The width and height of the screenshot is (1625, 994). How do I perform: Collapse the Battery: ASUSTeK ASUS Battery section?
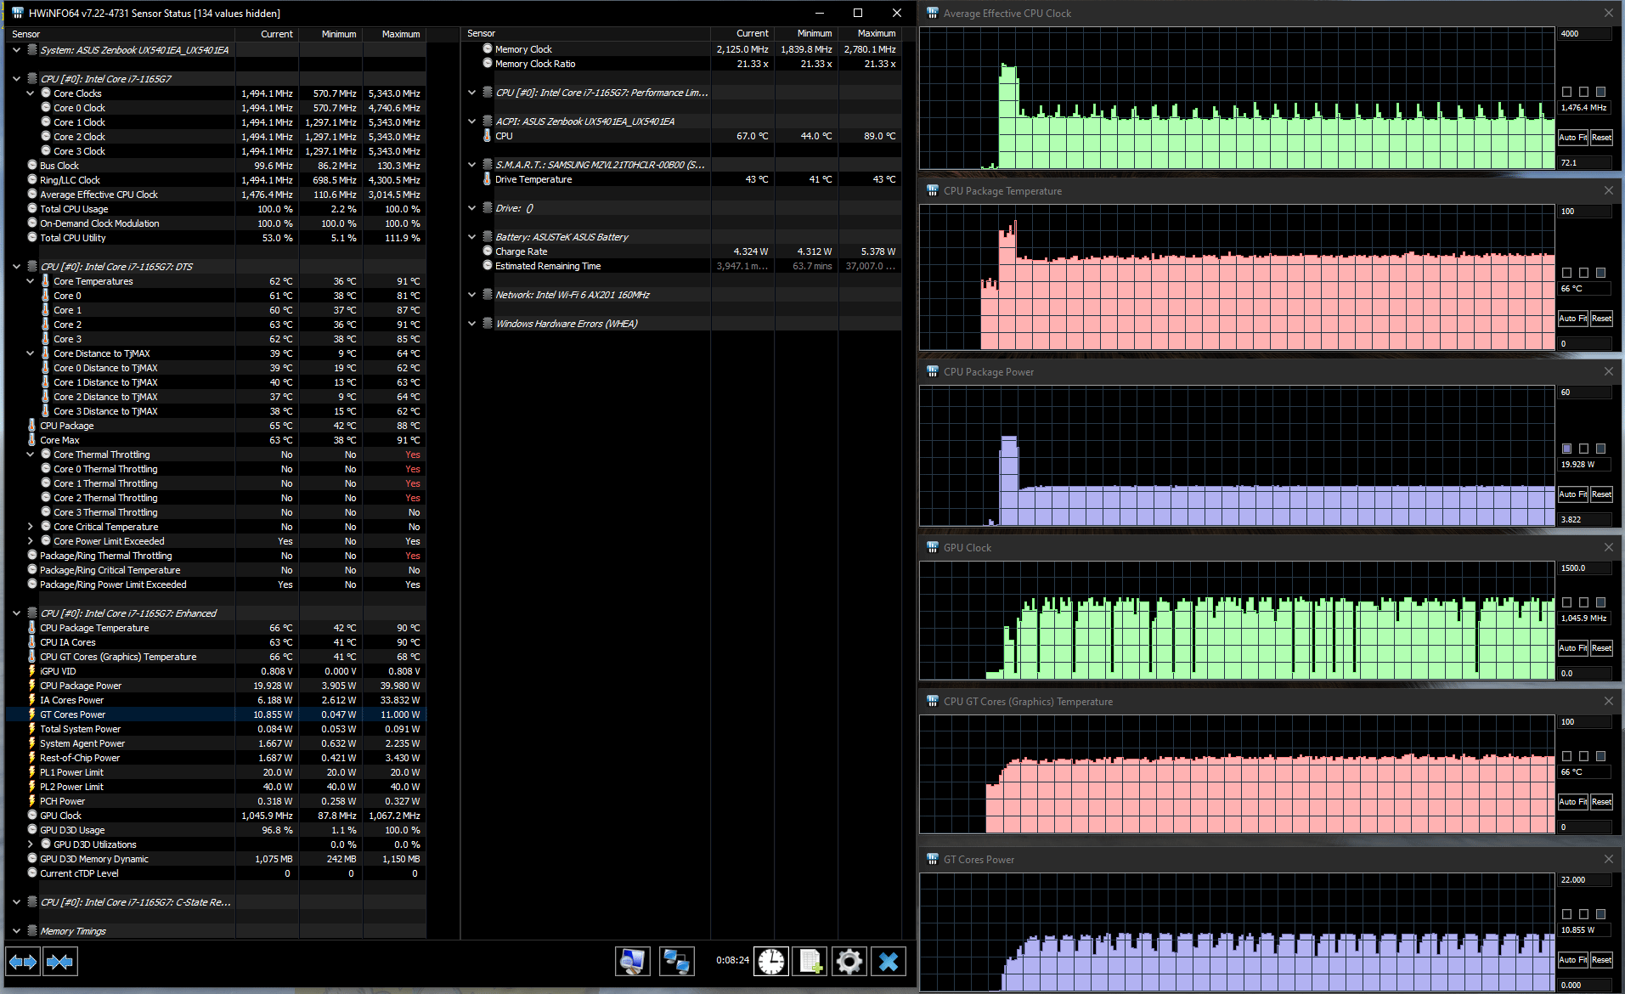click(x=472, y=237)
